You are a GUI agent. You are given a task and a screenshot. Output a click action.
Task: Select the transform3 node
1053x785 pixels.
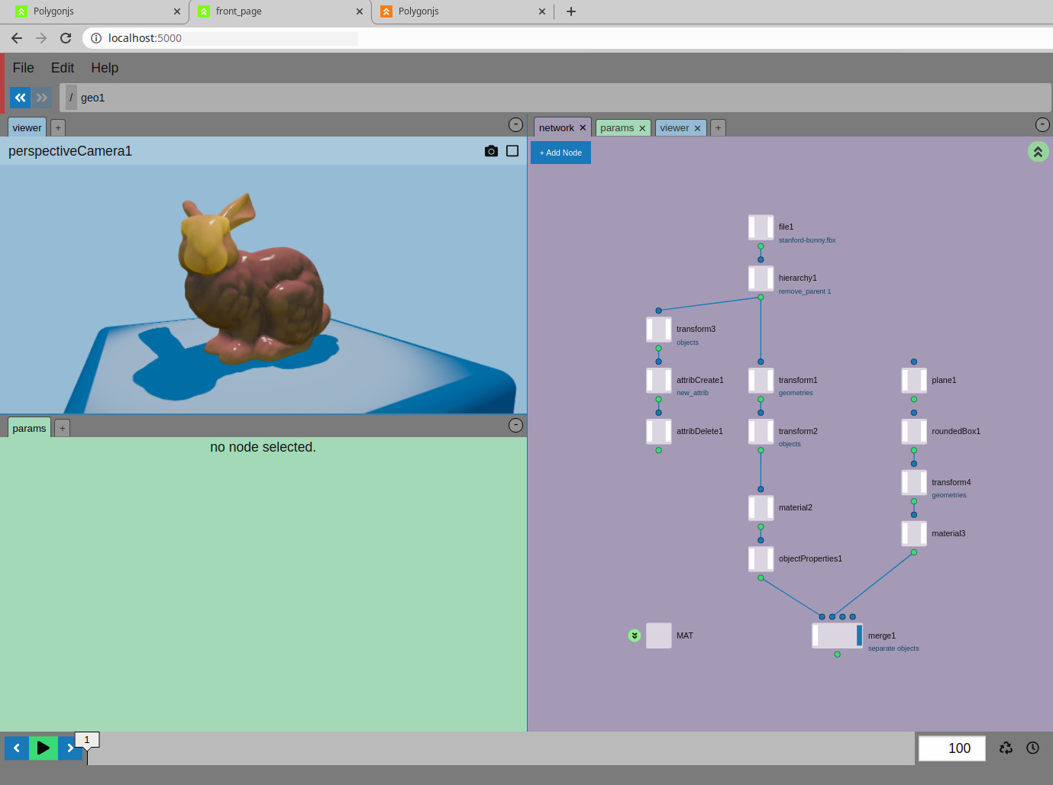658,330
